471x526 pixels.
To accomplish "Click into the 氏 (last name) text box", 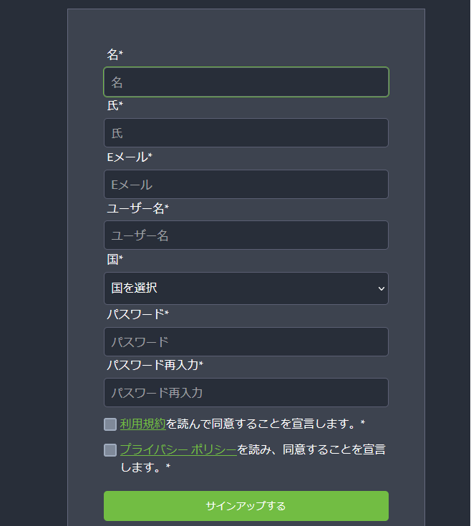I will click(x=246, y=133).
